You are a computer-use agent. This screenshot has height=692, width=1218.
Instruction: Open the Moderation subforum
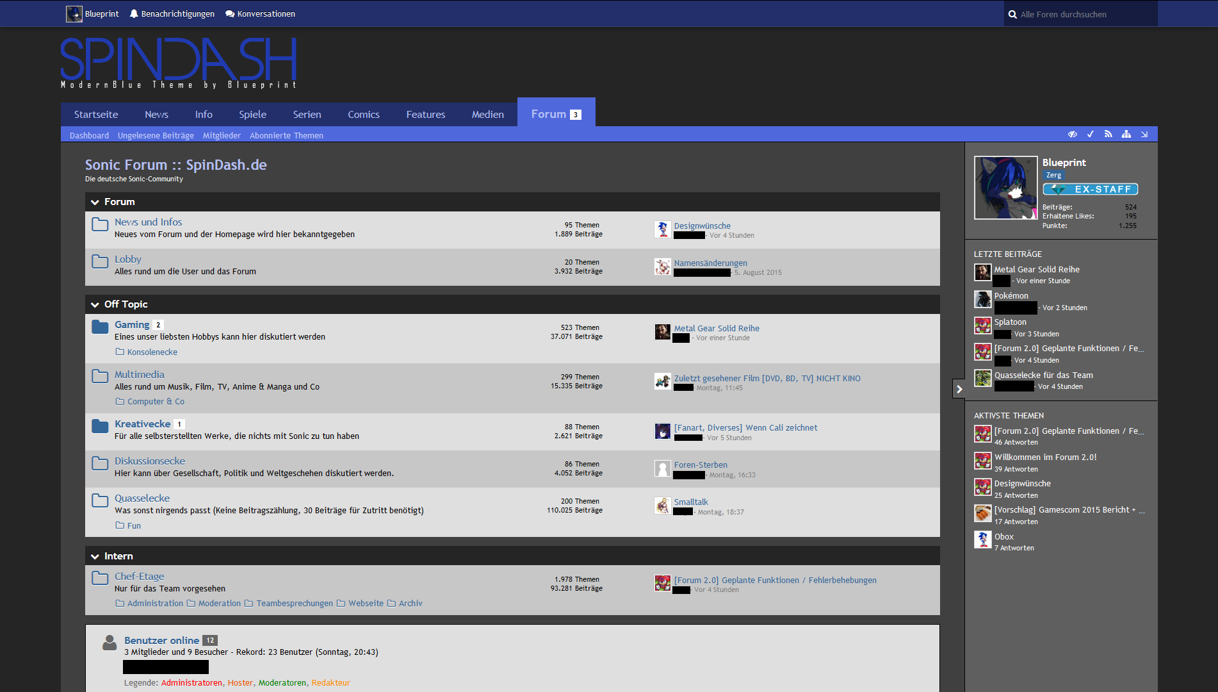coord(220,603)
